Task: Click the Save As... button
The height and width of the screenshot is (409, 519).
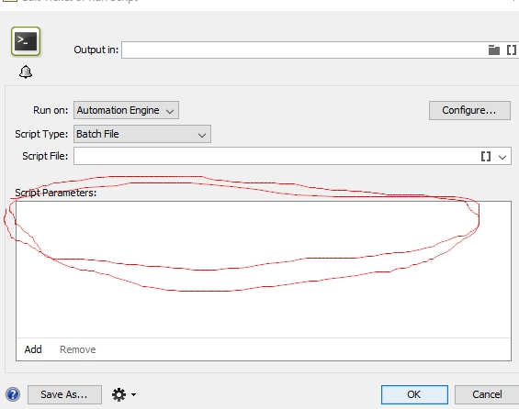Action: [64, 394]
